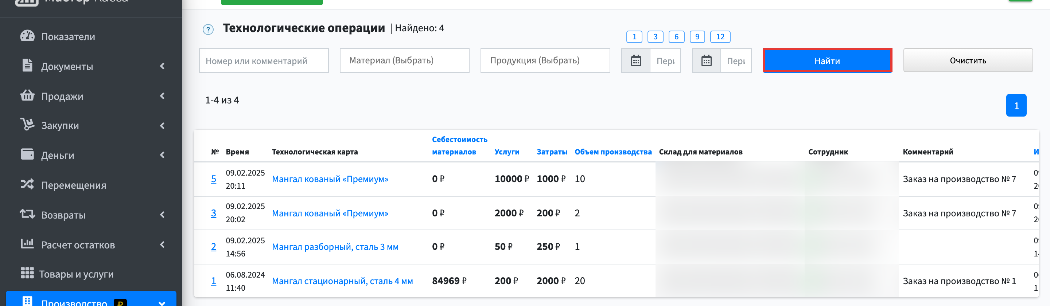Open the Продукция (Выбрать) selector
The width and height of the screenshot is (1050, 306).
[545, 61]
